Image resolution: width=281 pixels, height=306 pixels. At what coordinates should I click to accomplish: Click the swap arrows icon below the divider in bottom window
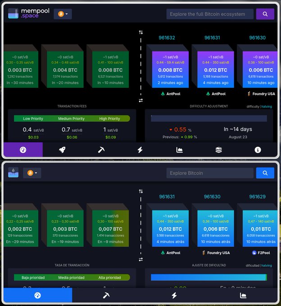141,259
